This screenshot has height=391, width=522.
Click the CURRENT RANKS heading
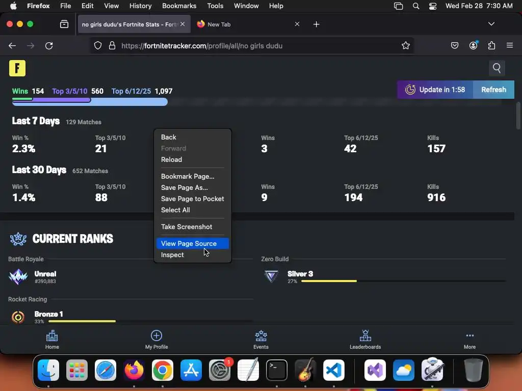tap(72, 239)
